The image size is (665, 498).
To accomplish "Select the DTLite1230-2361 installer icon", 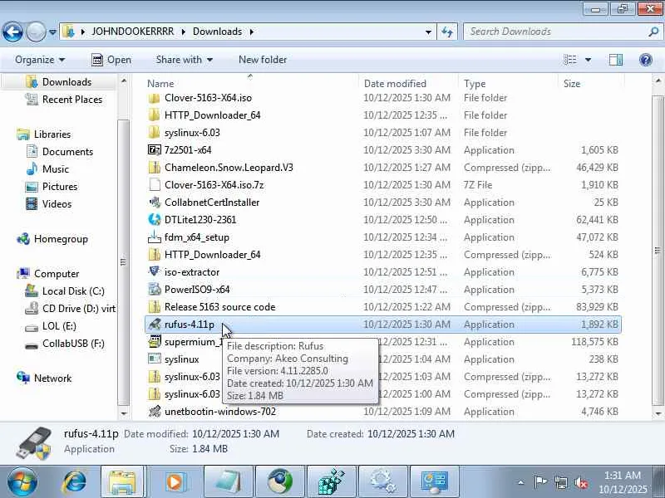I will pyautogui.click(x=155, y=219).
